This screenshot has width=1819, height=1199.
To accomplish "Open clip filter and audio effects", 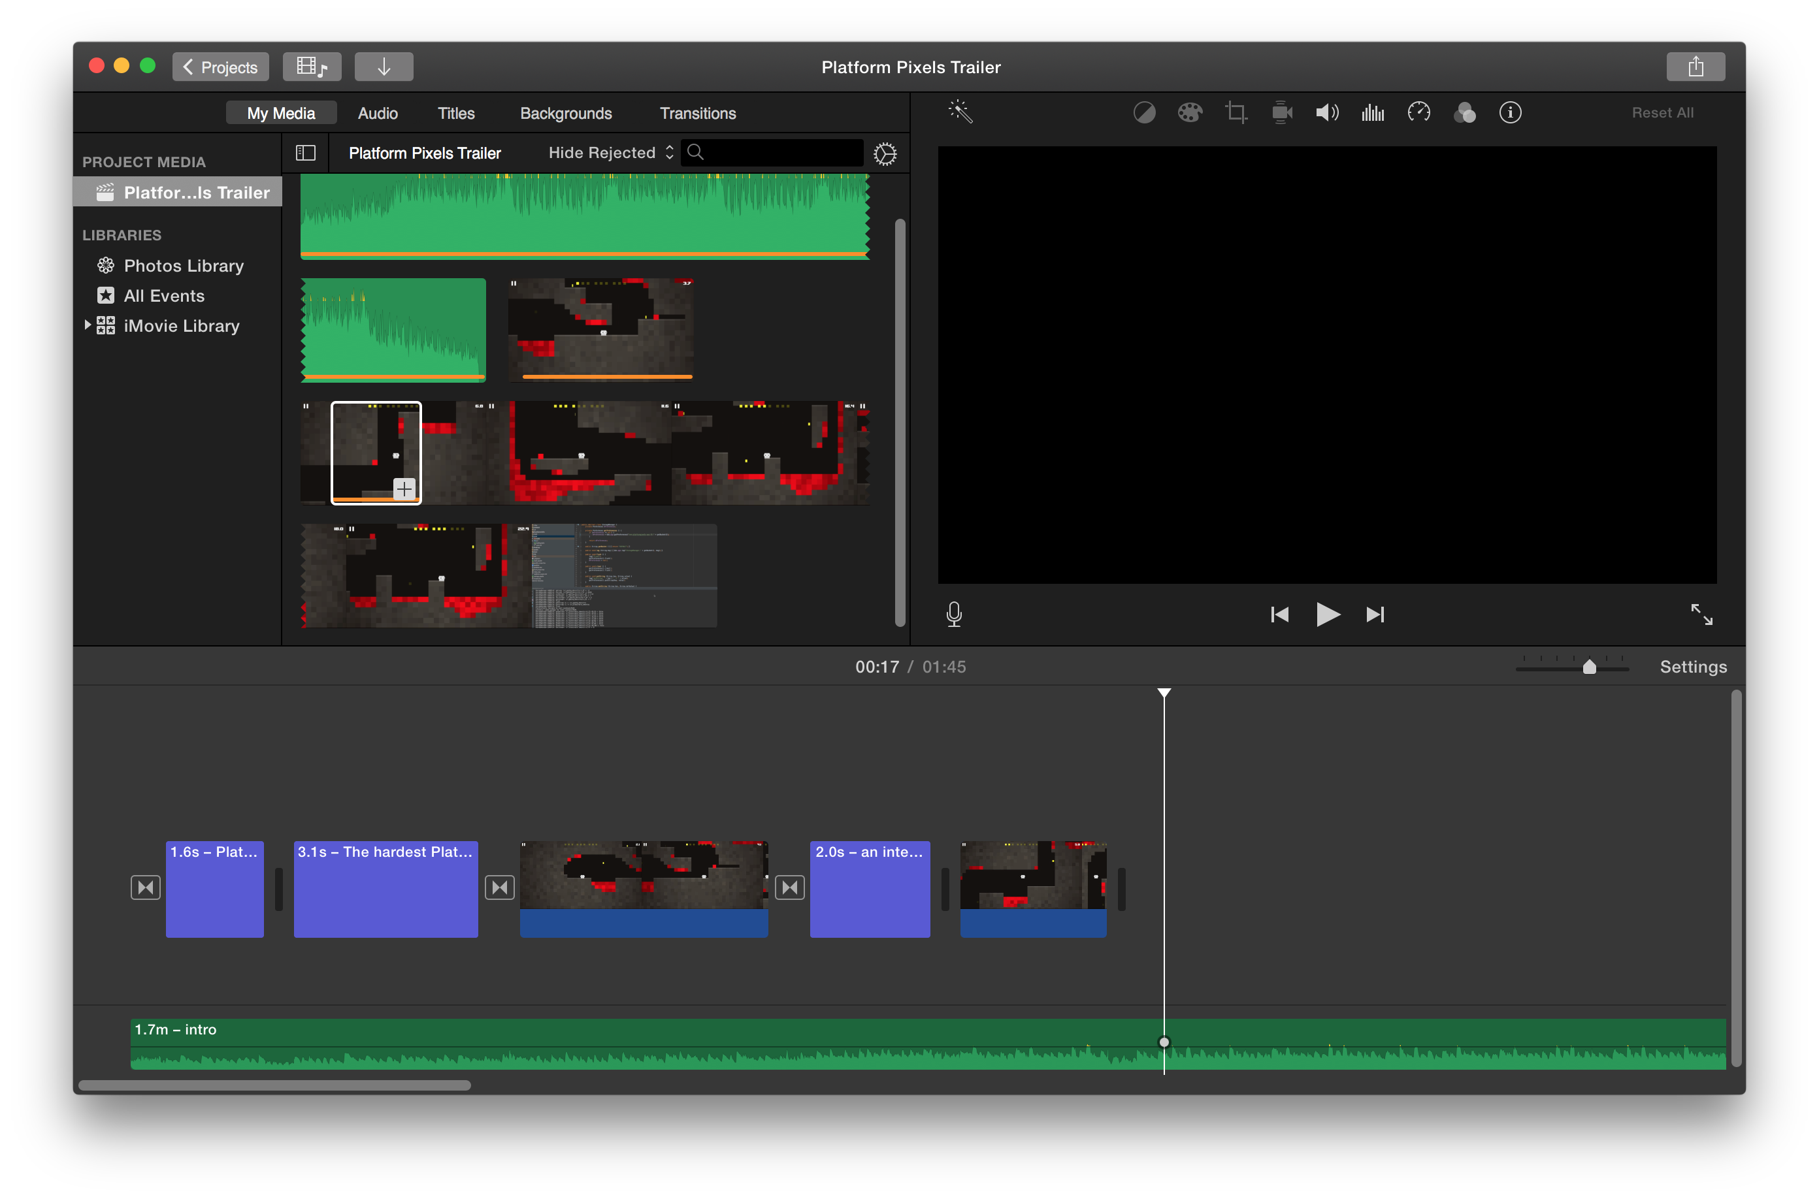I will 1464,113.
